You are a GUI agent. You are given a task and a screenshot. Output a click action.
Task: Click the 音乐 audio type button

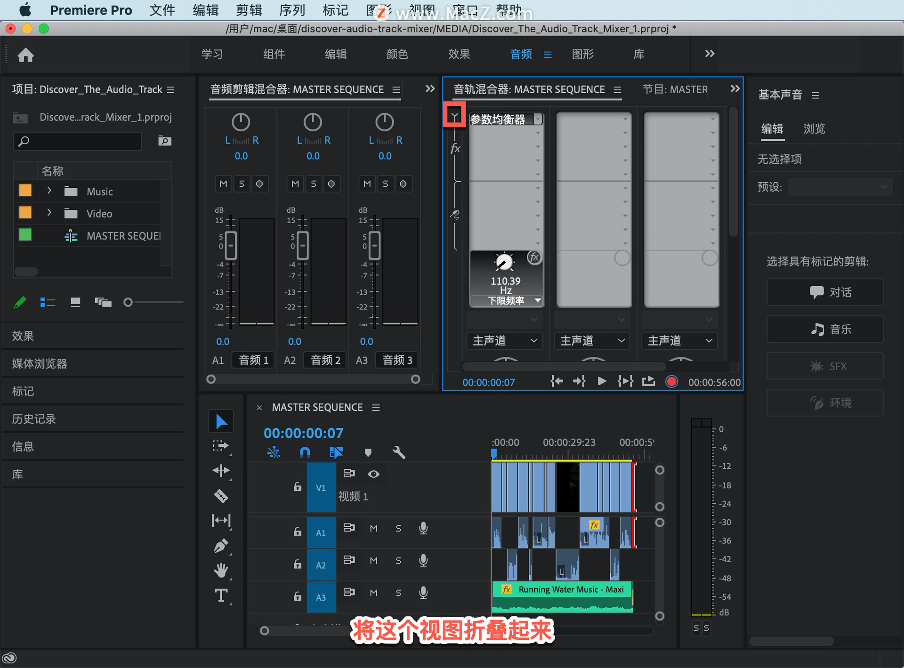(825, 329)
